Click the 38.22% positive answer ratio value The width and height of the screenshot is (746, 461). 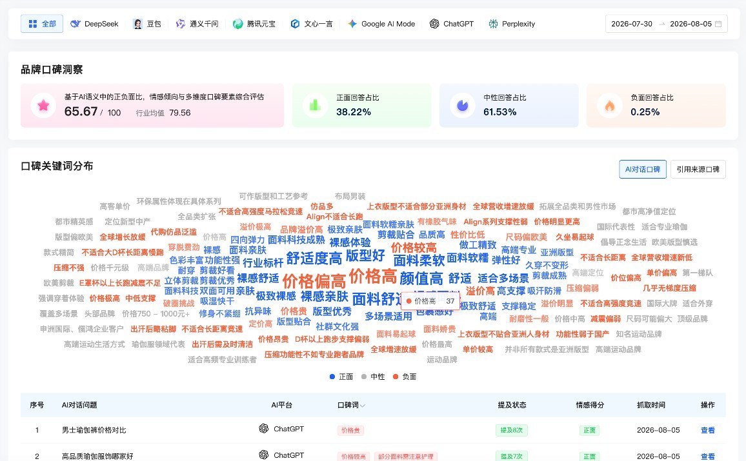pos(354,112)
